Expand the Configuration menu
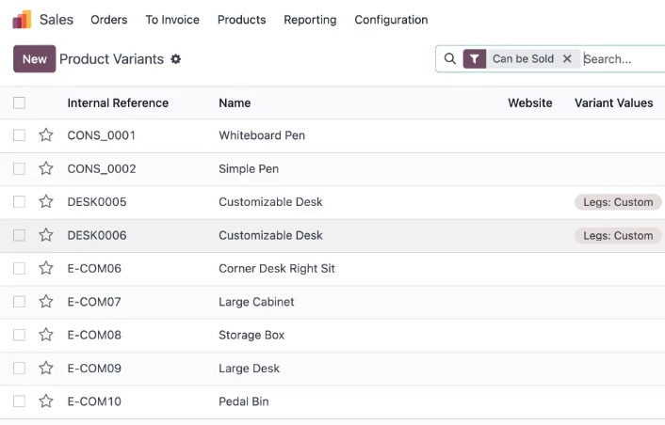665x425 pixels. pos(391,20)
